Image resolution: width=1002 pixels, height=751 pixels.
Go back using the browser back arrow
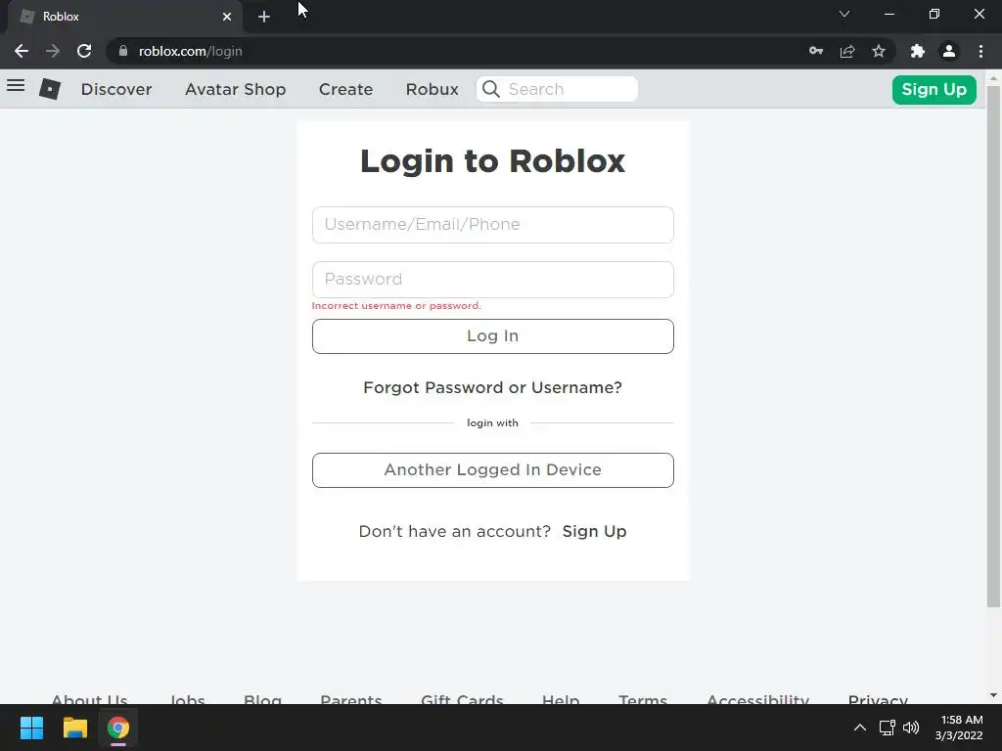point(22,51)
